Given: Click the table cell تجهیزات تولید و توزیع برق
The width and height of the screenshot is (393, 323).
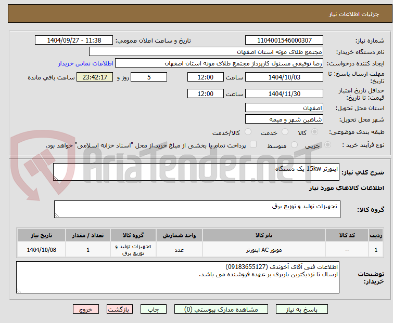Looking at the screenshot, I should (133, 250).
